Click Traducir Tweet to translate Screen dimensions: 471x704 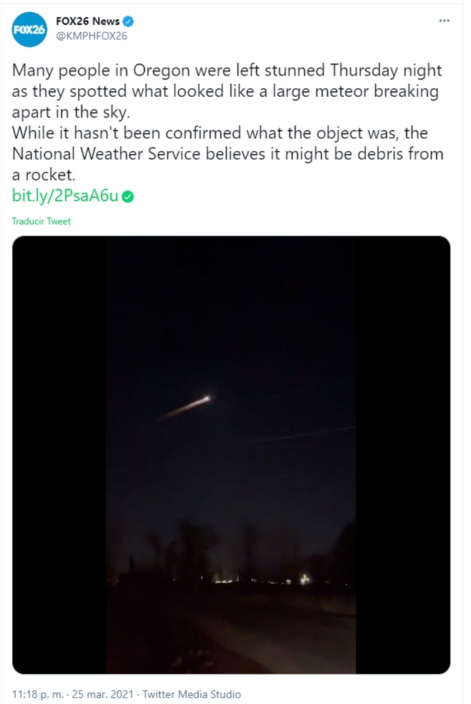[41, 222]
